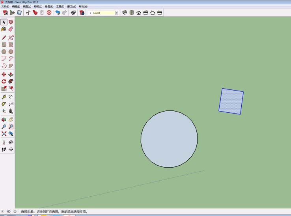Switch to Iso standard view
This screenshot has width=291, height=216.
pos(125,13)
